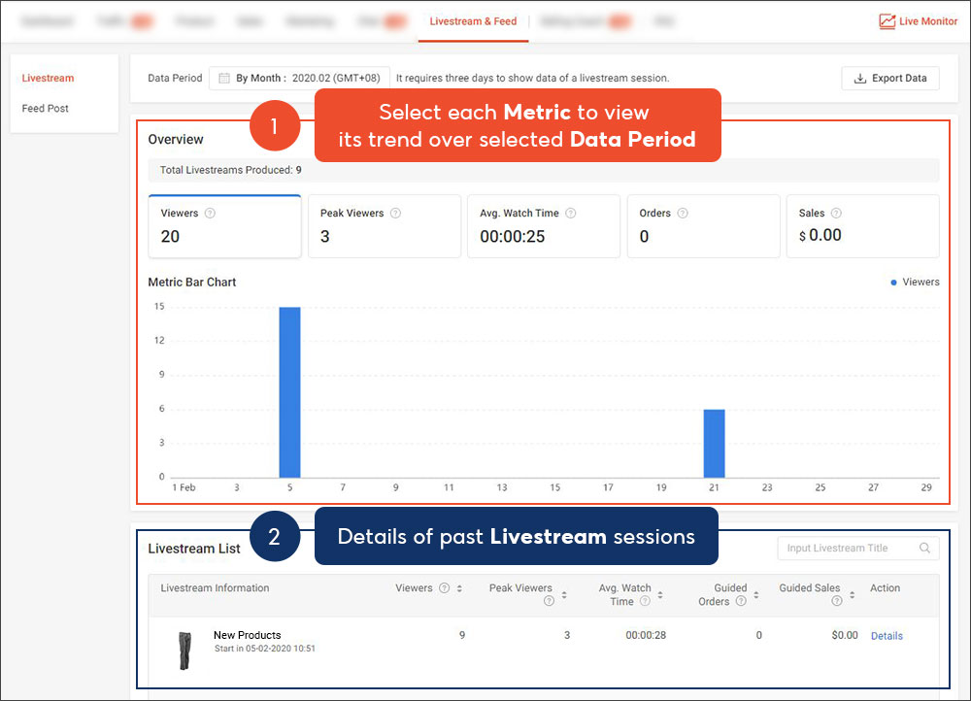Open the Live Monitor chart icon
Image resolution: width=971 pixels, height=701 pixels.
pyautogui.click(x=887, y=21)
